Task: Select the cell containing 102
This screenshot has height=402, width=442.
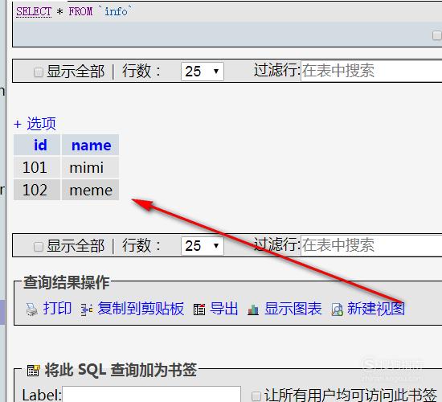Action: click(x=37, y=190)
